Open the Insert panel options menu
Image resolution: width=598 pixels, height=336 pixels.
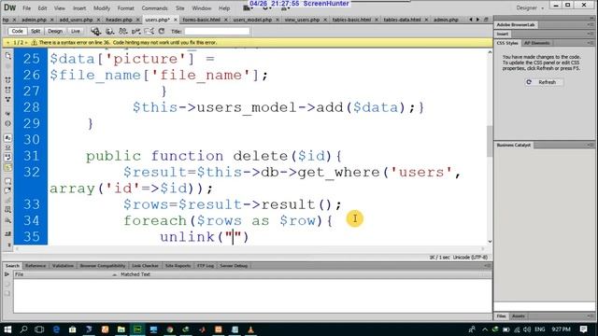(x=591, y=34)
